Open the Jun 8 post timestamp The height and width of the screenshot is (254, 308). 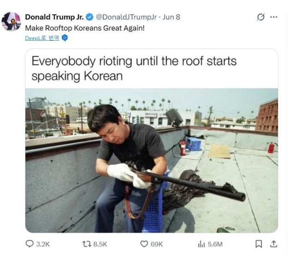pyautogui.click(x=171, y=17)
